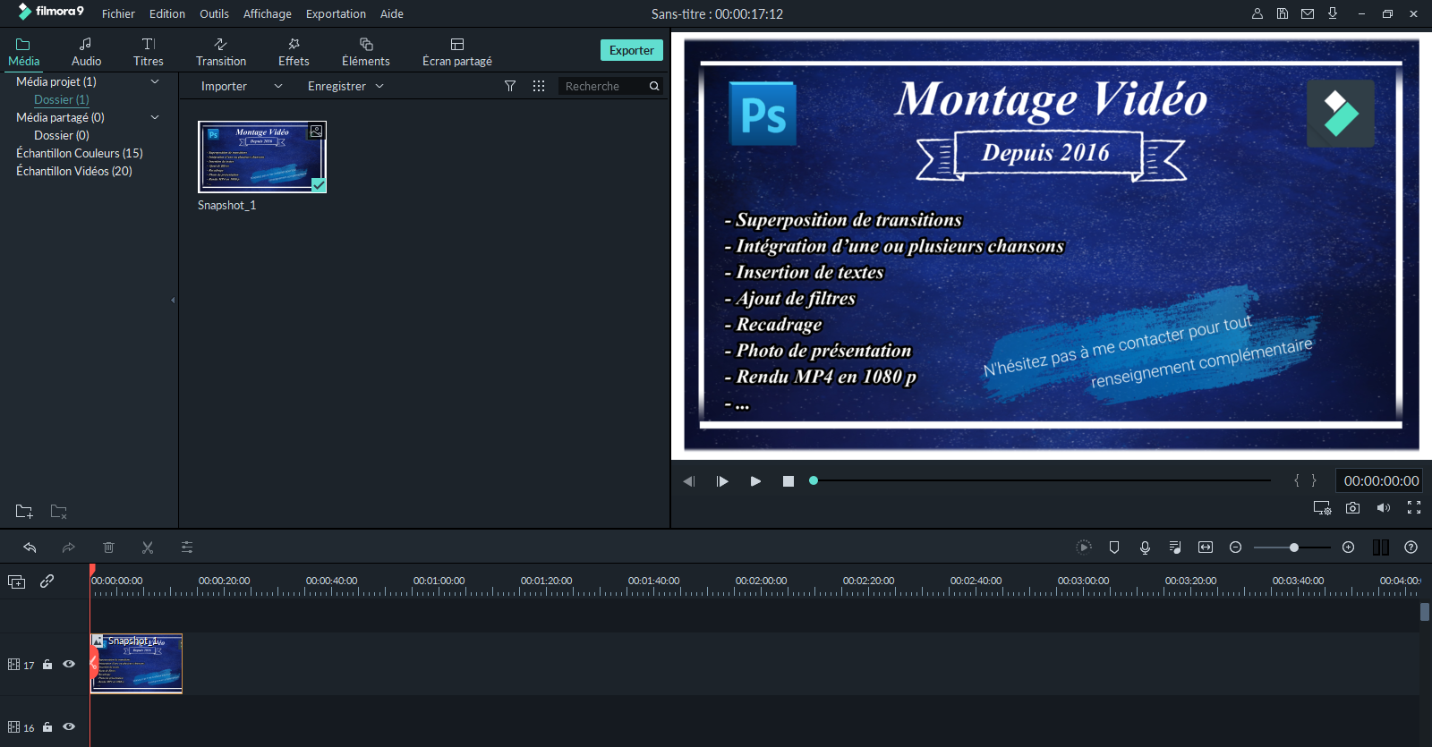Collapse the Média projet tree section
Viewport: 1432px width, 747px height.
pyautogui.click(x=155, y=81)
